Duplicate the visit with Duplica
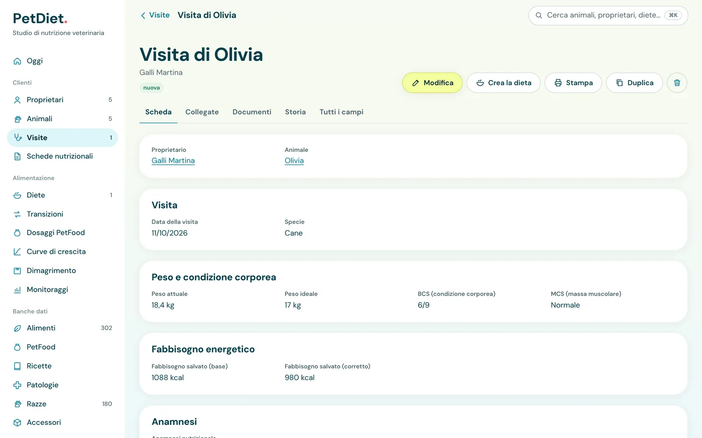Screen dimensions: 702x438 click(x=634, y=83)
